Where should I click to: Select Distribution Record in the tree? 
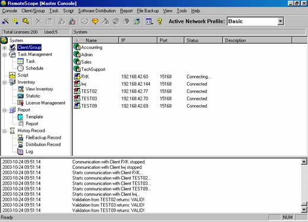click(x=43, y=145)
